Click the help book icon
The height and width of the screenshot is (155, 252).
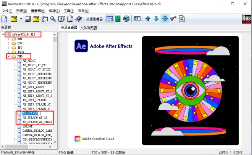point(79,19)
